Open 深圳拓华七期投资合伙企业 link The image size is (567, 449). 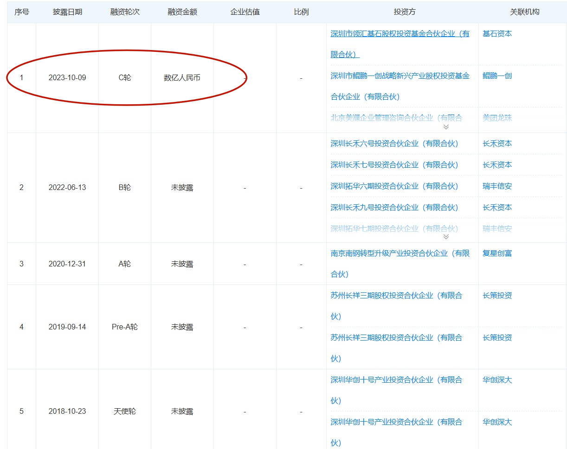pyautogui.click(x=394, y=229)
